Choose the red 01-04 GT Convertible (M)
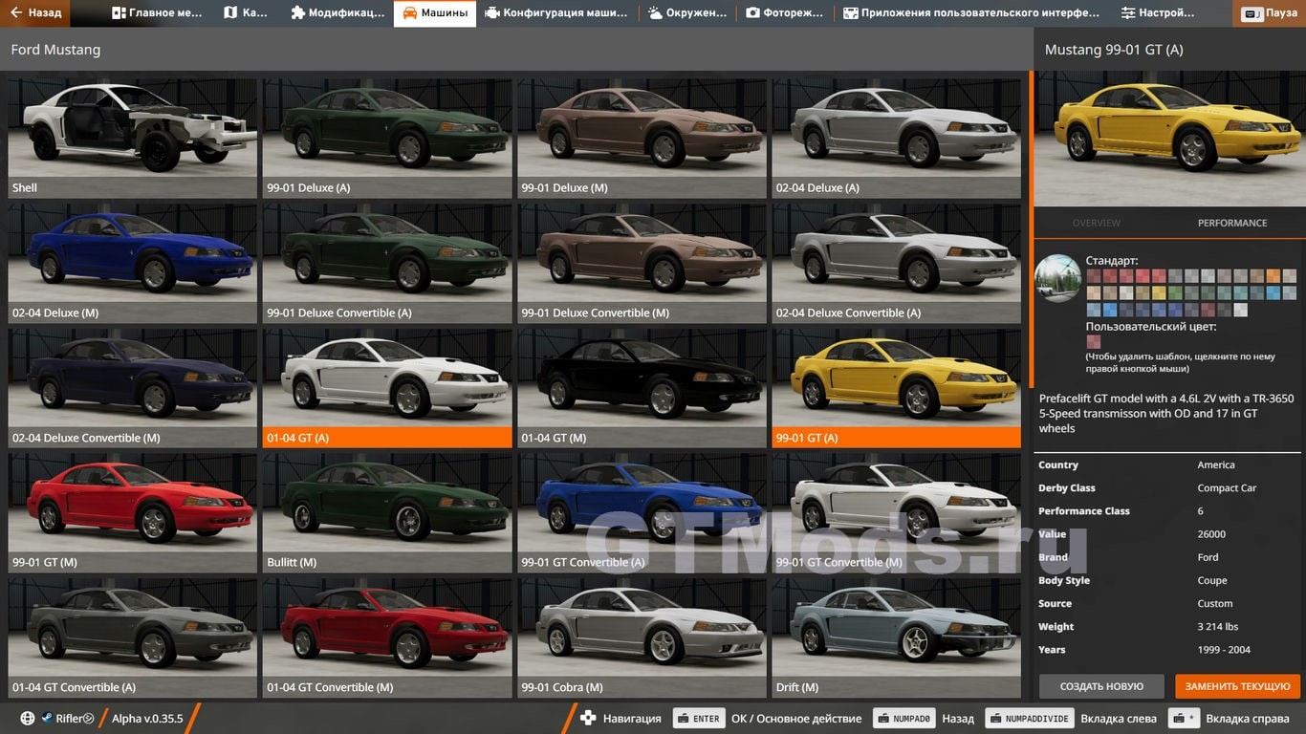Screen dimensions: 1306x734 pos(387,637)
